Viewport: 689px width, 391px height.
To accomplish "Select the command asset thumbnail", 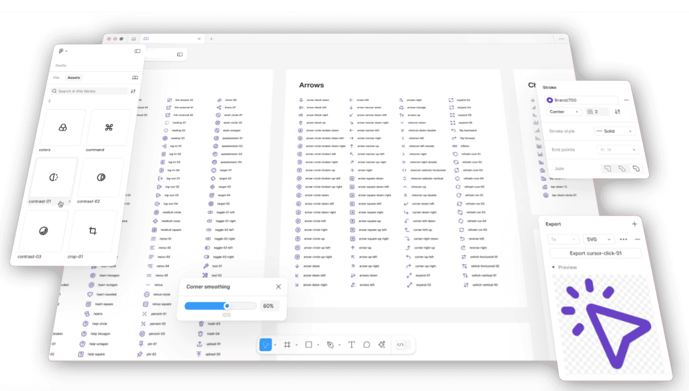I will [109, 127].
